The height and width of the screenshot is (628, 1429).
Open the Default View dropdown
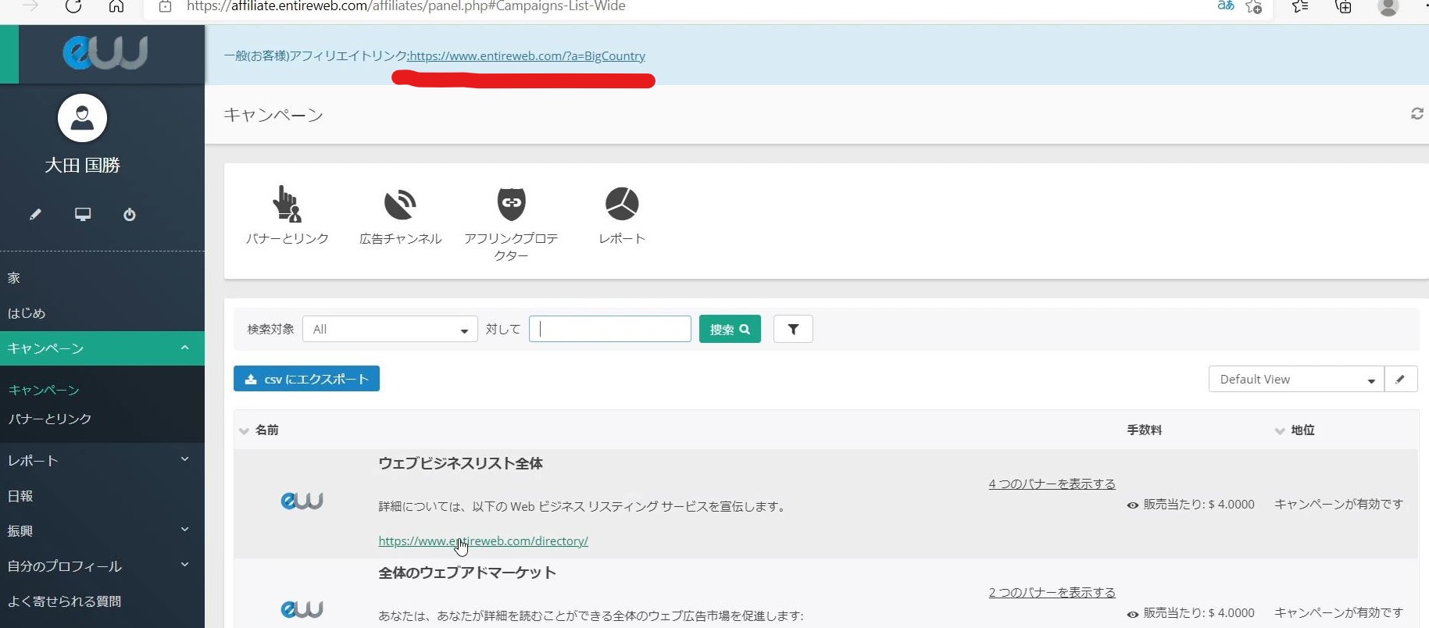coord(1296,380)
